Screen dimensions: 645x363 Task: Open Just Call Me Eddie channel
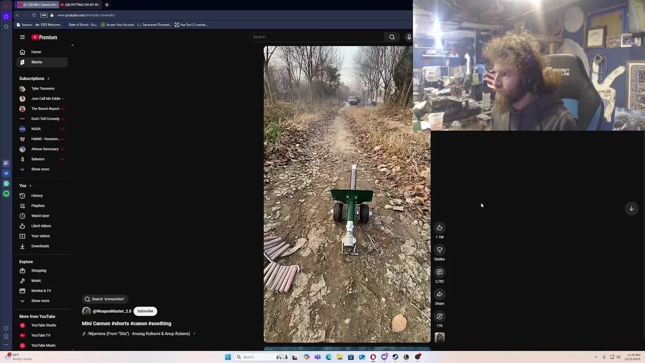[x=42, y=99]
